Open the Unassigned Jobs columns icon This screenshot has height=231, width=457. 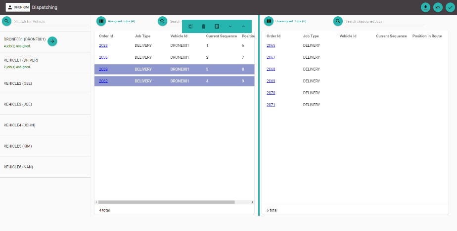point(269,21)
